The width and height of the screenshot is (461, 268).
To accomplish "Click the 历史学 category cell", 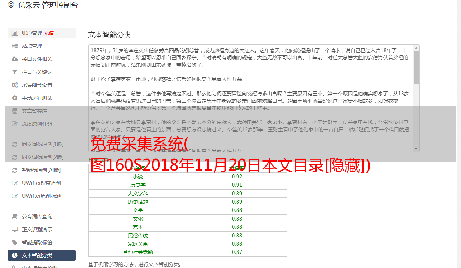I will pyautogui.click(x=138, y=185).
